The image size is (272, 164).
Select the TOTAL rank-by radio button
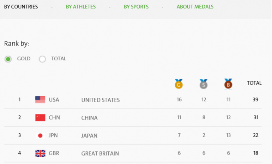(42, 59)
